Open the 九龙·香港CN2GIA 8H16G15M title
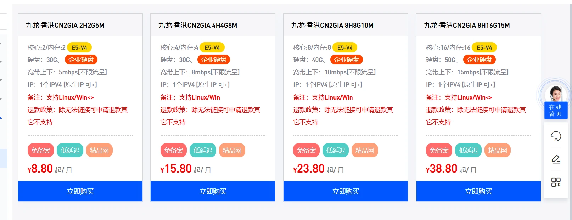 [x=467, y=25]
